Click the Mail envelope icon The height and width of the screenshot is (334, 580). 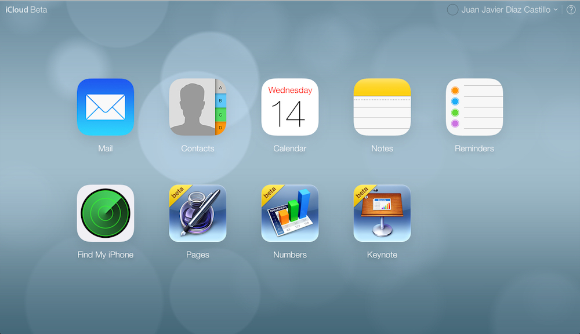(106, 107)
